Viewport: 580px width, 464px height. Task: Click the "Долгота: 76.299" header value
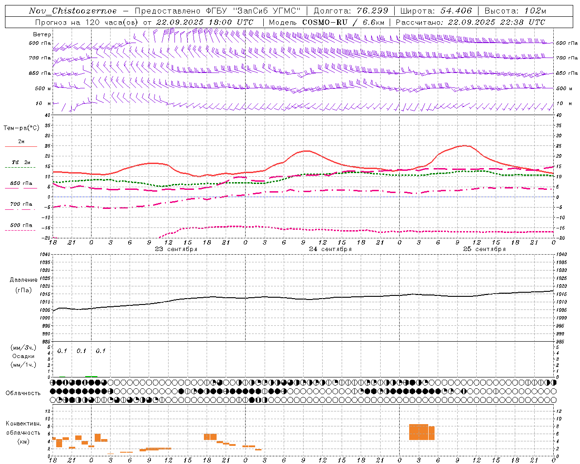click(351, 11)
